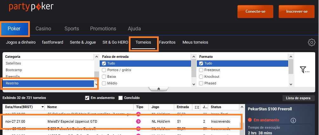Open the lobby settings gear icon
The width and height of the screenshot is (319, 135).
[x=311, y=42]
